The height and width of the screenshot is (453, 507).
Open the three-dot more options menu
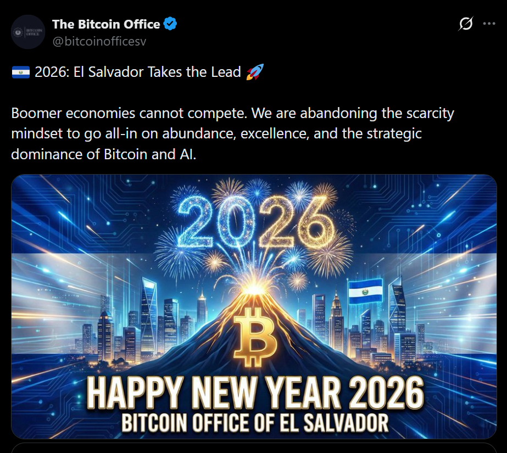click(489, 24)
